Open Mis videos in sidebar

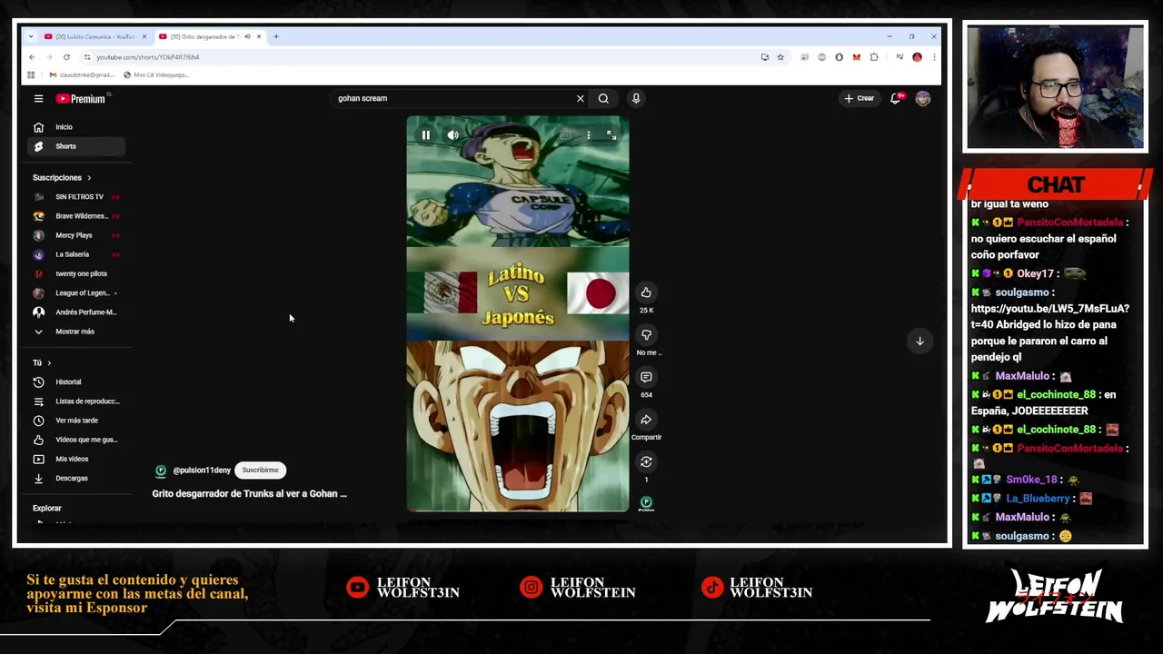[76, 459]
